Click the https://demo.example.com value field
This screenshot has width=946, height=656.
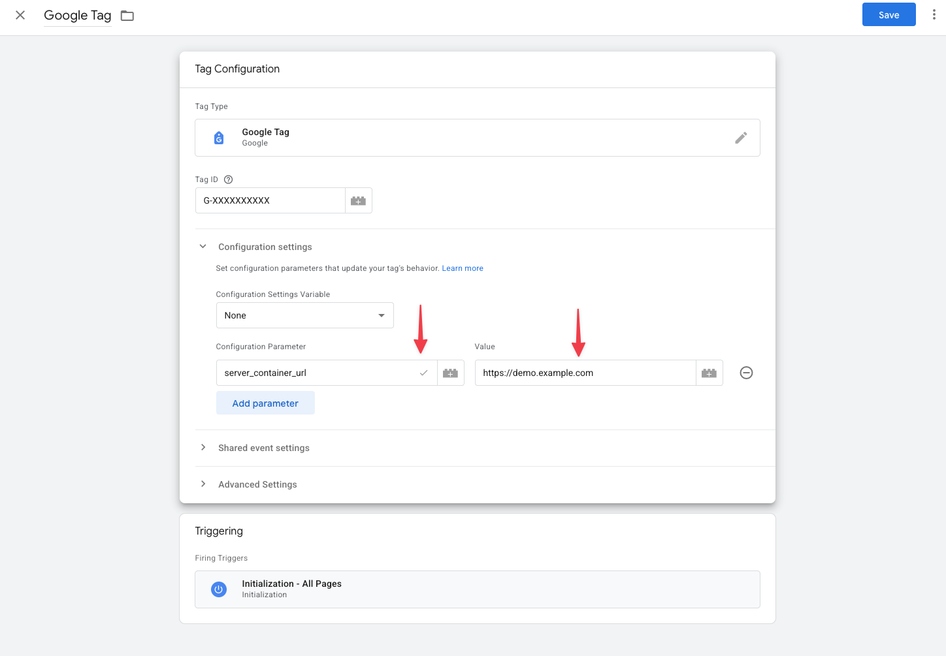click(585, 373)
